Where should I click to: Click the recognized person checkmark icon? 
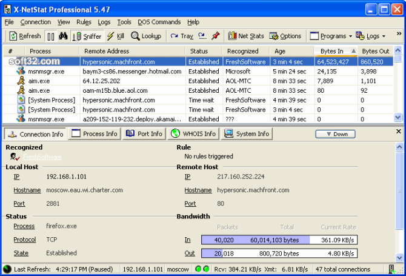(15, 157)
